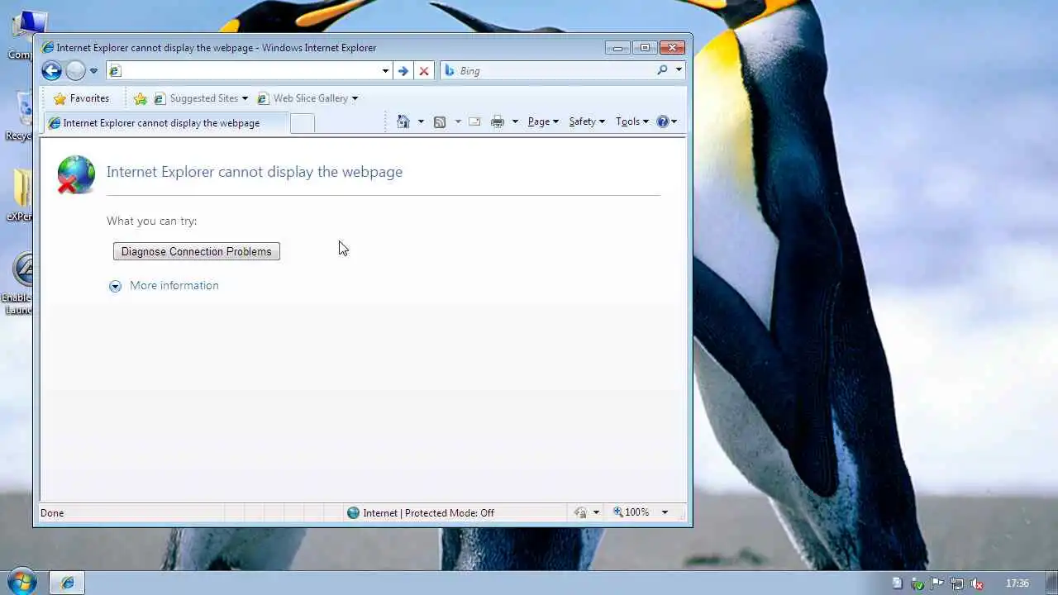Open the Safety menu
The height and width of the screenshot is (595, 1058).
[587, 121]
